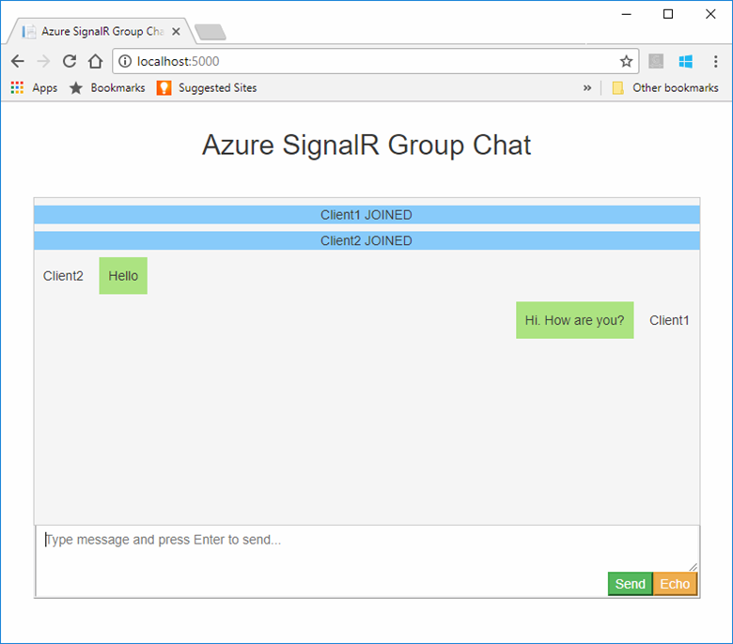Click the reload page icon
Image resolution: width=733 pixels, height=644 pixels.
coord(69,61)
